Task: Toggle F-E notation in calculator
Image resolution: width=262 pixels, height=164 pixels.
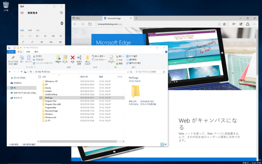Action: coord(38,30)
